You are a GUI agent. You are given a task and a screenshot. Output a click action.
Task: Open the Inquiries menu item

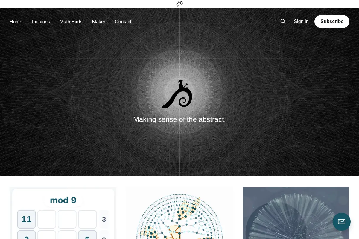click(41, 22)
